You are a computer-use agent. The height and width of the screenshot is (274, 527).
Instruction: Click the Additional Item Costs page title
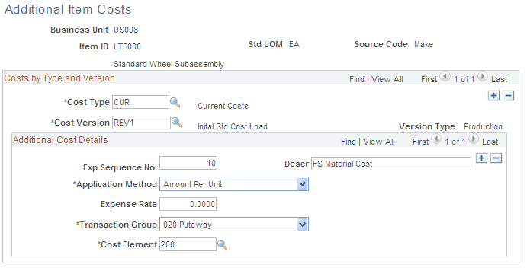pos(68,9)
